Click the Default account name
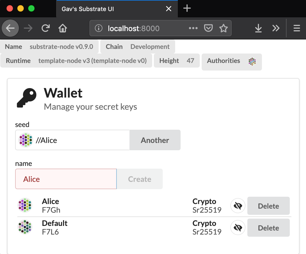The height and width of the screenshot is (254, 306). point(55,223)
